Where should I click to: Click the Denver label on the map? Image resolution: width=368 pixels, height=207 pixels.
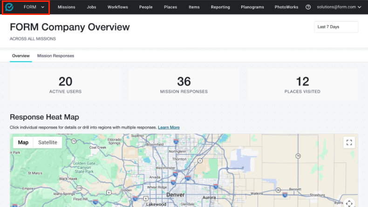pos(175,195)
